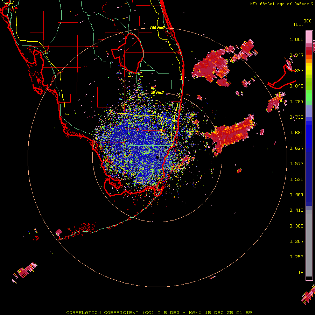Click the 0.413 scale value
The height and width of the screenshot is (315, 315).
(x=296, y=210)
